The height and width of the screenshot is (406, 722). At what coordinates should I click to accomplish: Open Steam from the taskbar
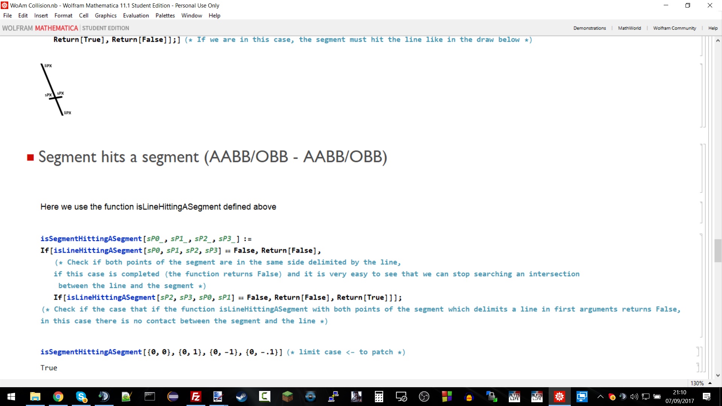tap(241, 397)
